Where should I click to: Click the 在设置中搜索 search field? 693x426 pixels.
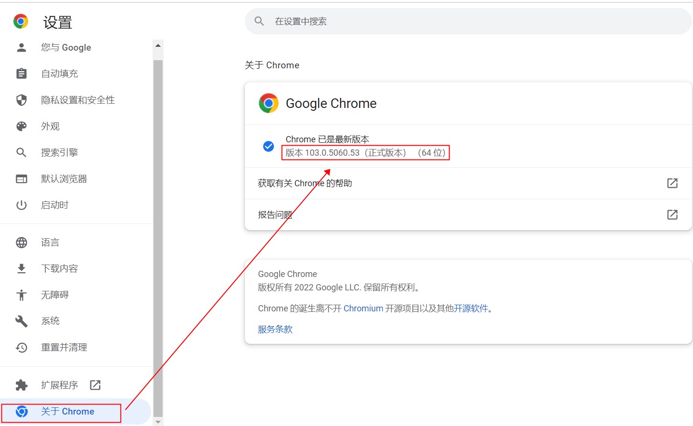click(x=468, y=21)
